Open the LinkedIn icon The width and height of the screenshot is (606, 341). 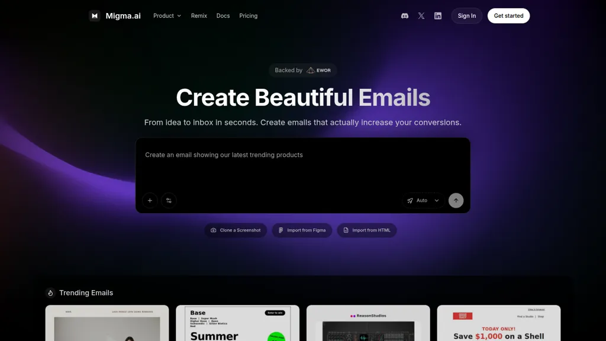[x=438, y=15]
